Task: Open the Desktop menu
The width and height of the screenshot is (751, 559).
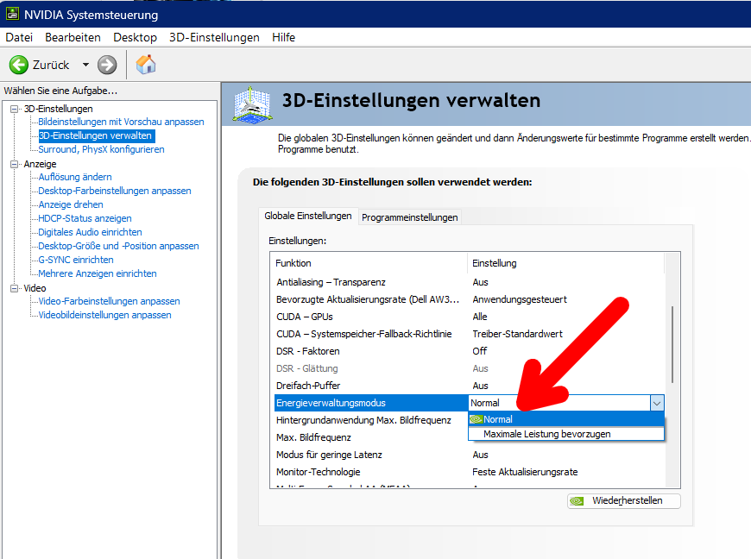Action: [135, 37]
